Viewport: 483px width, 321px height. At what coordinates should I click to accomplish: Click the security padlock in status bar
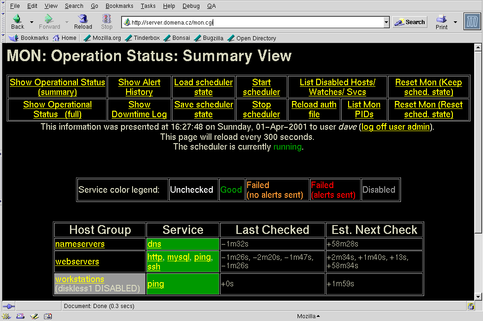coord(471,306)
